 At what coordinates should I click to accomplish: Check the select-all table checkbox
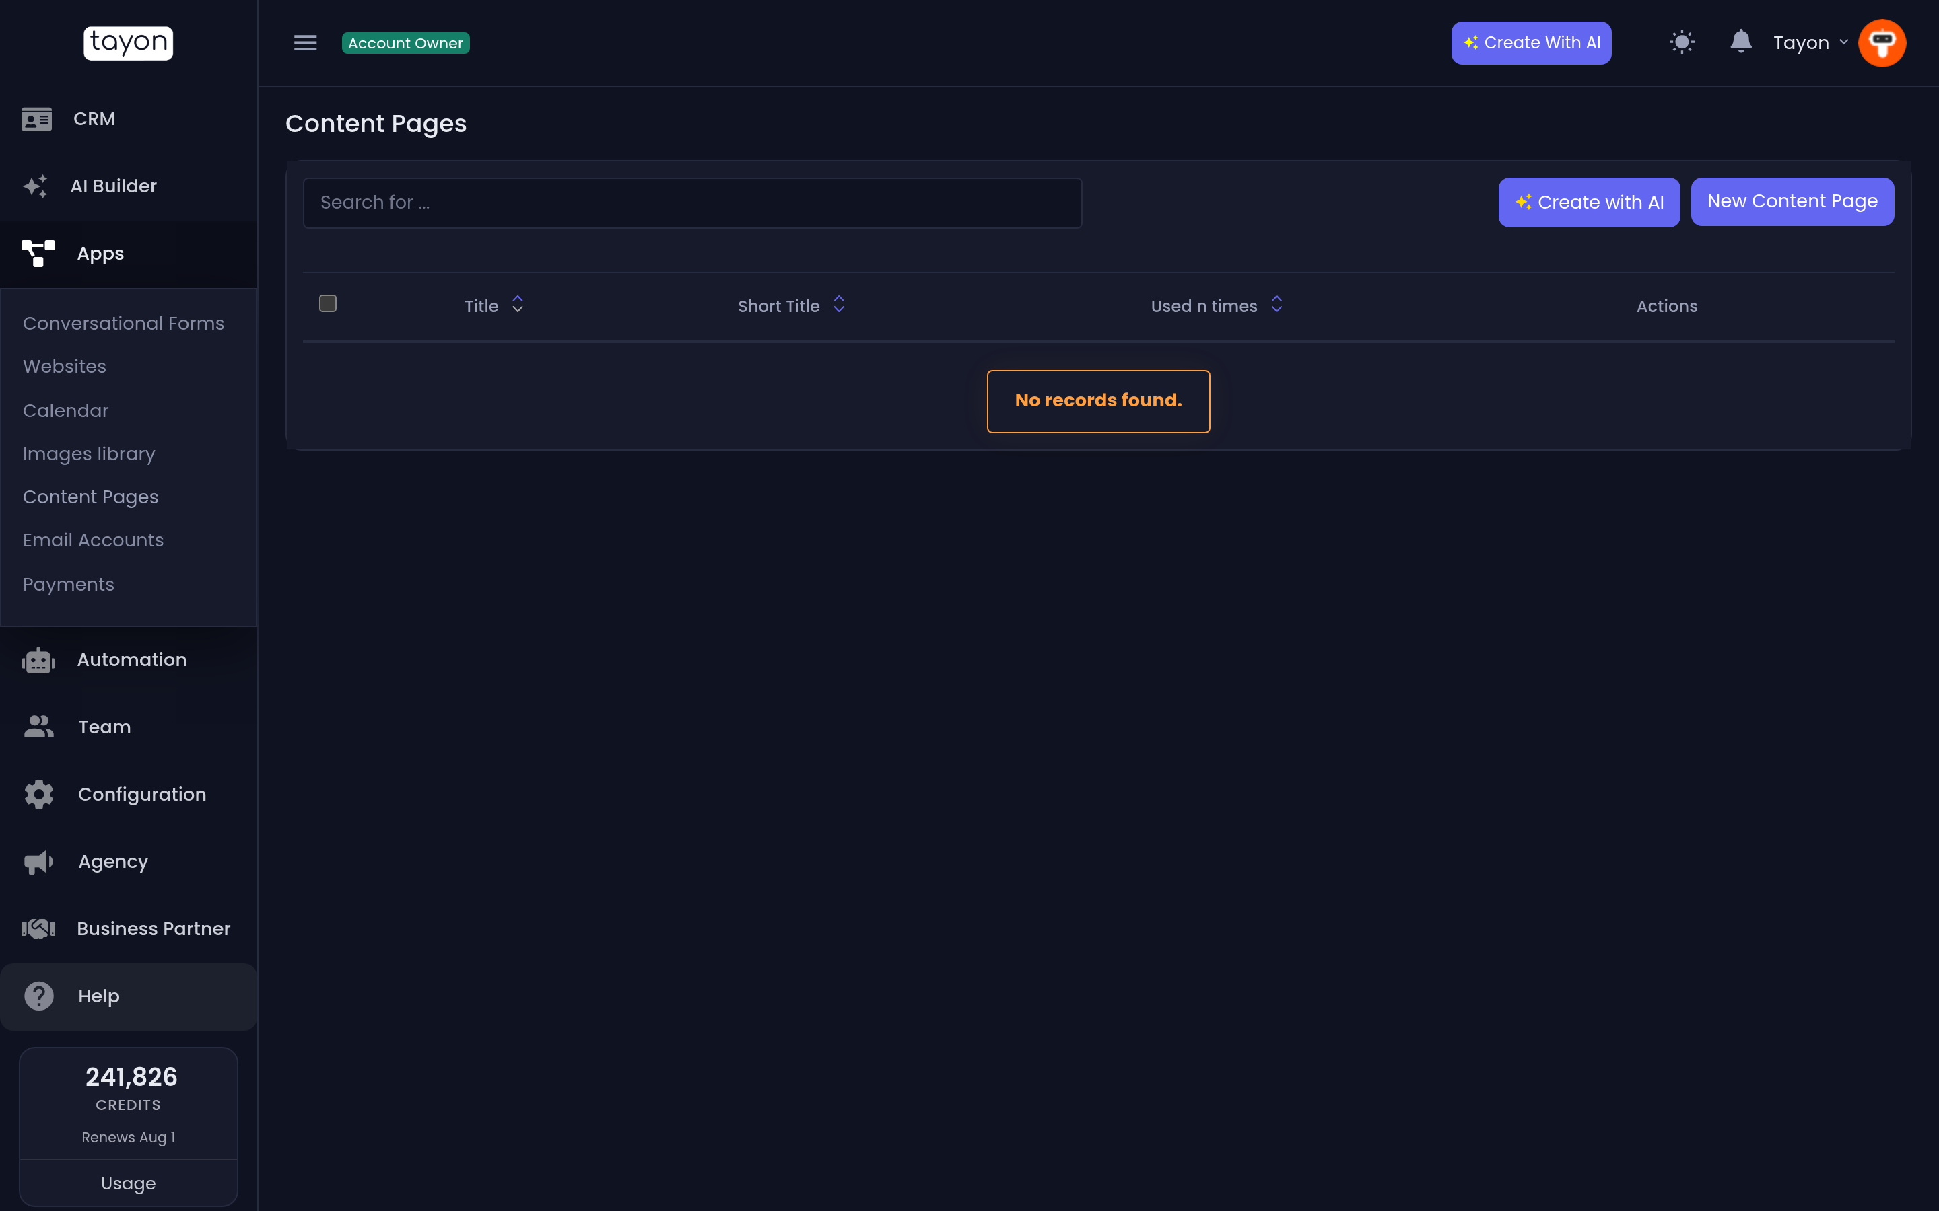click(x=328, y=303)
